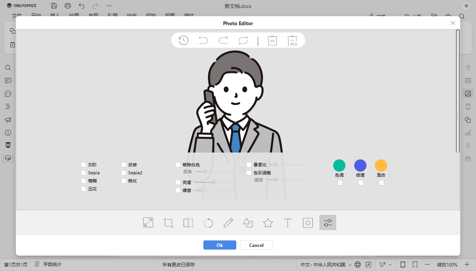Viewport: 476px width, 271px height.
Task: Select the Flip tool at the bottom toolbar
Action: coord(188,222)
